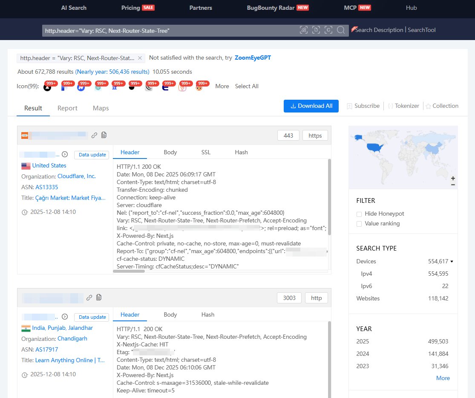Open the Tokenizer option
The image size is (475, 398).
(x=403, y=106)
